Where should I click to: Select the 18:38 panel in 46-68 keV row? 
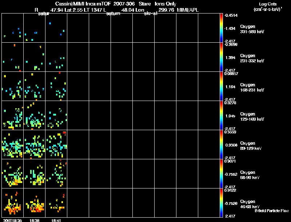[x=34, y=203]
